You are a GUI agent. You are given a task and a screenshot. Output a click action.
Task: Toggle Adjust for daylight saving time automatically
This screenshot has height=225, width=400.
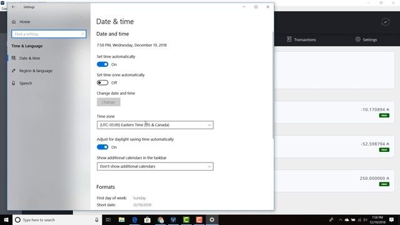coord(102,147)
